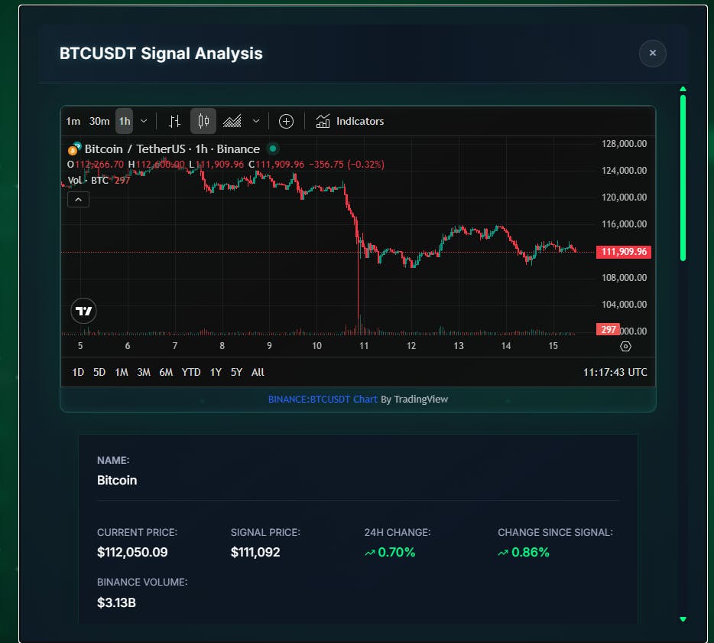714x643 pixels.
Task: Collapse the chart legend with chevron
Action: [x=78, y=200]
